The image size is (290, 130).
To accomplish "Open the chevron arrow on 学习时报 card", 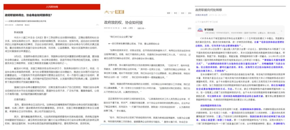I will (x=281, y=31).
